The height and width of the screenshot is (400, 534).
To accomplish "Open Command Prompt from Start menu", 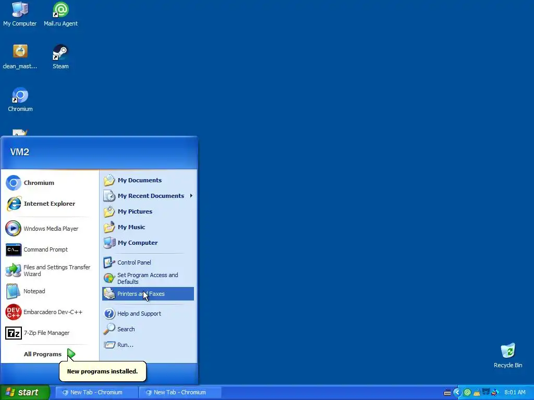I will point(50,249).
